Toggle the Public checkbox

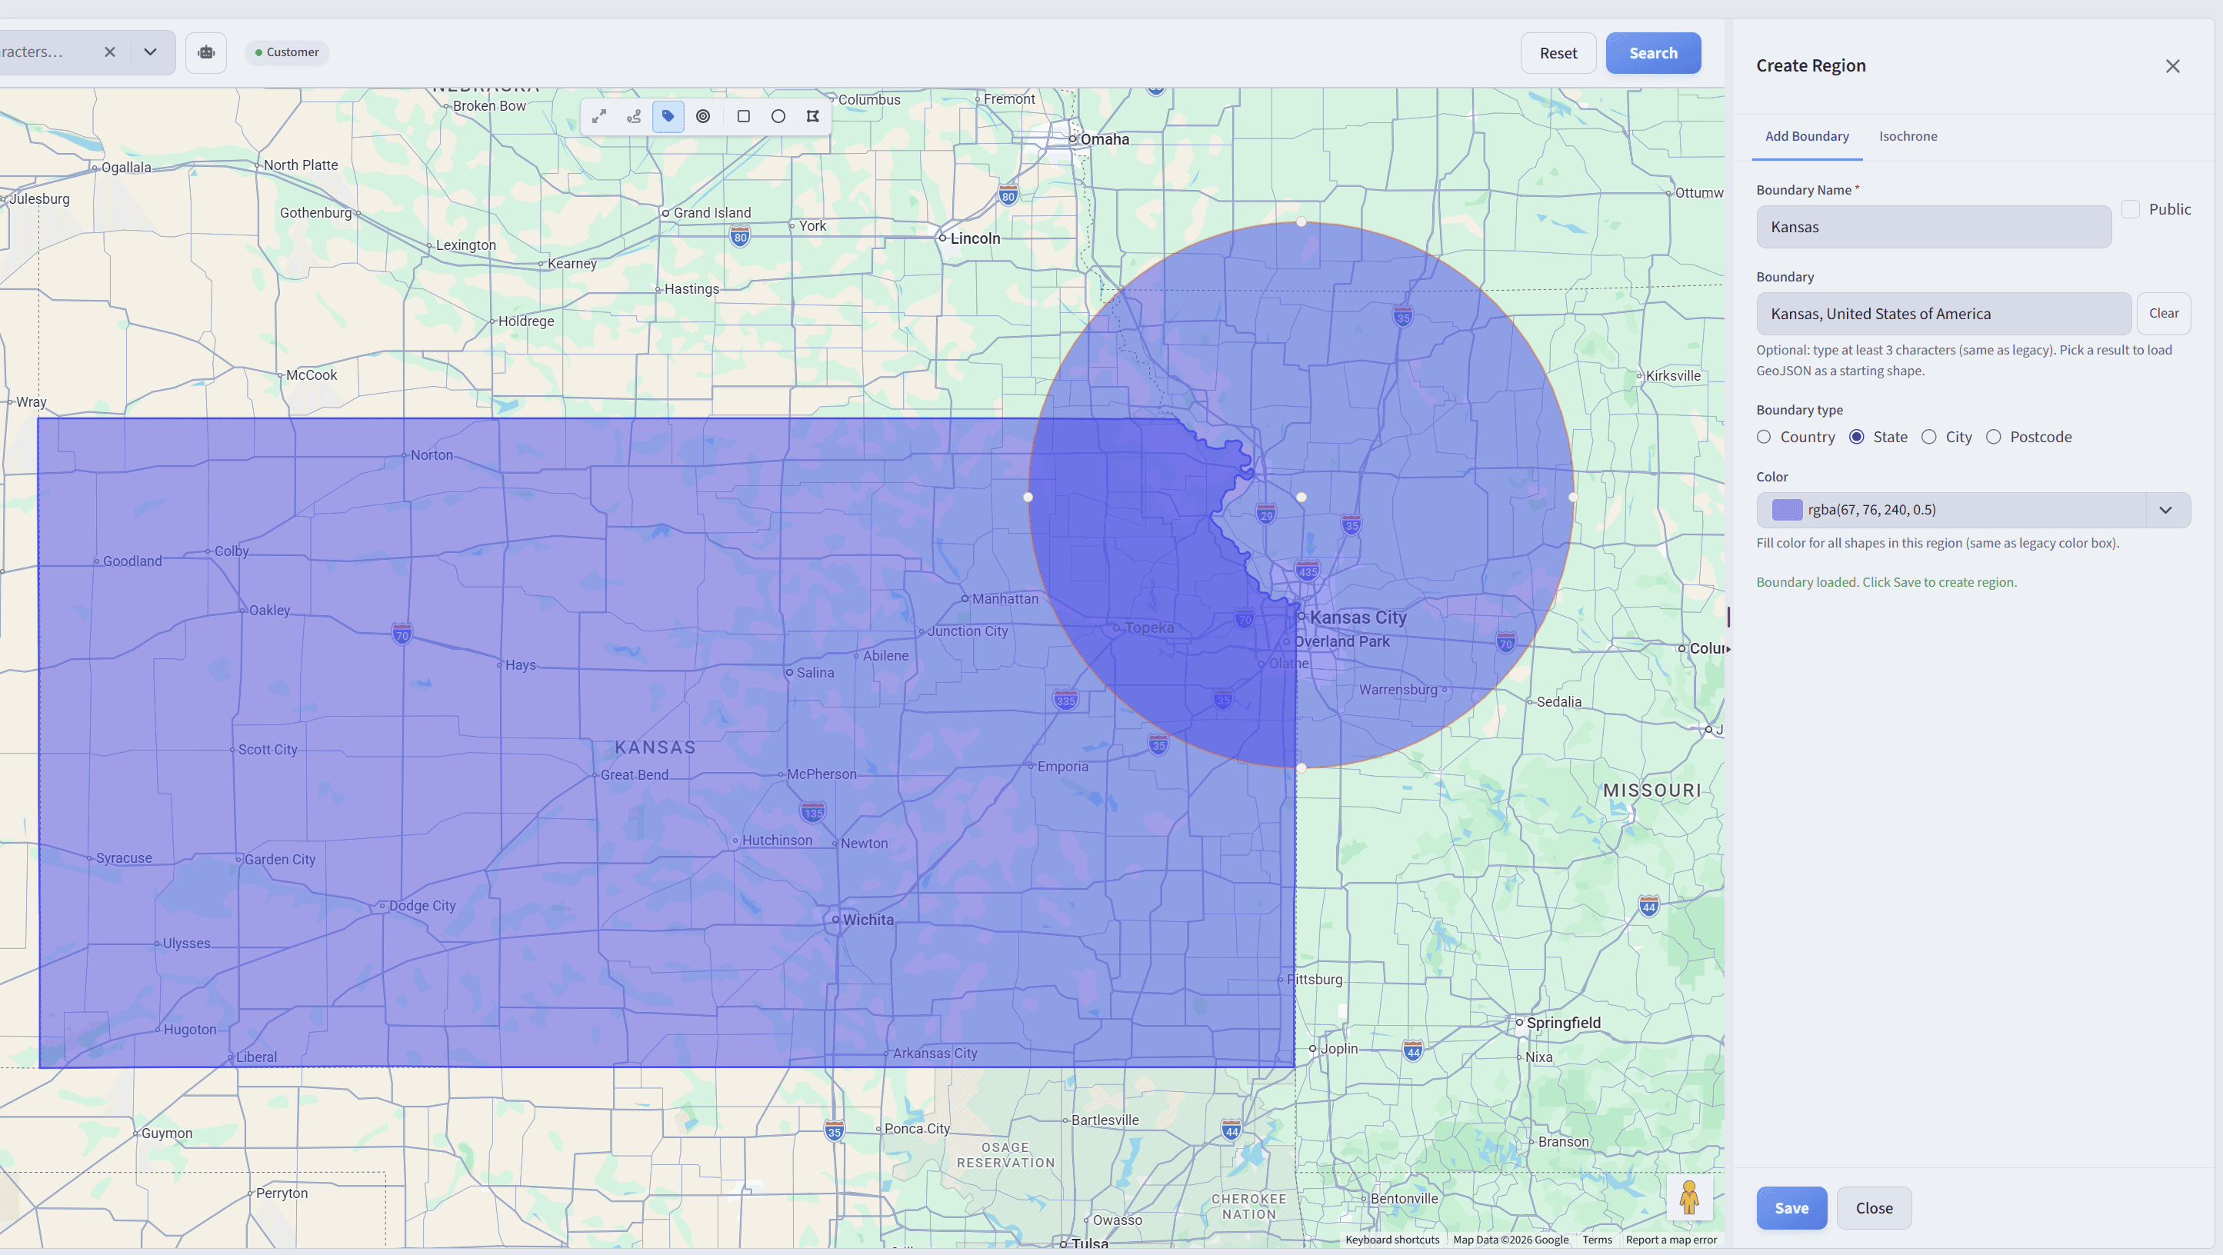click(2131, 210)
